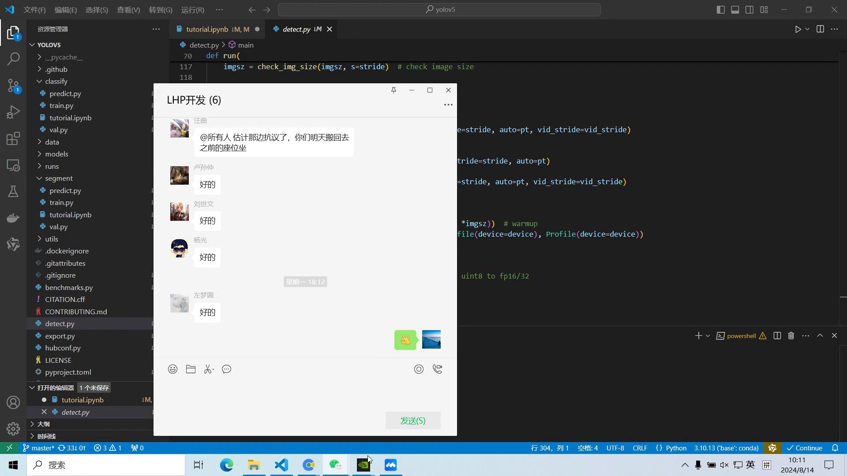The image size is (847, 476).
Task: Click the file attachment folder icon
Action: click(191, 369)
